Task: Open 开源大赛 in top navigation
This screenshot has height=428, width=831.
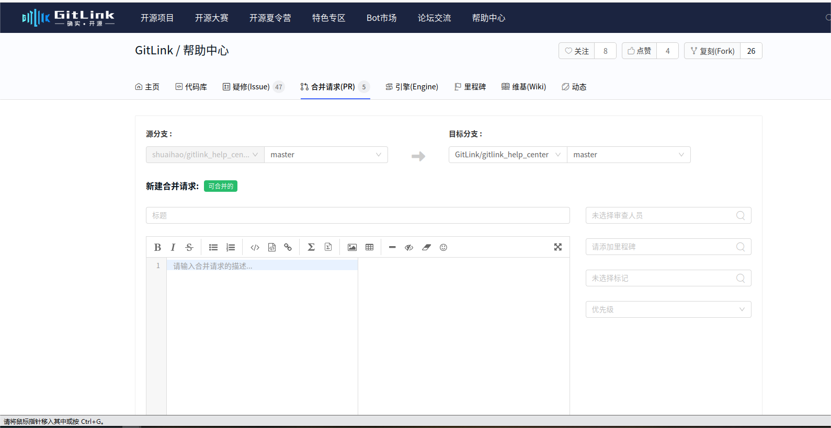Action: point(211,18)
